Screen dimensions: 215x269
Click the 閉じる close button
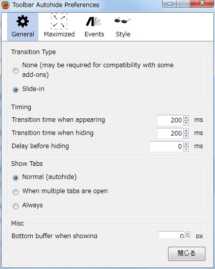pos(187,254)
